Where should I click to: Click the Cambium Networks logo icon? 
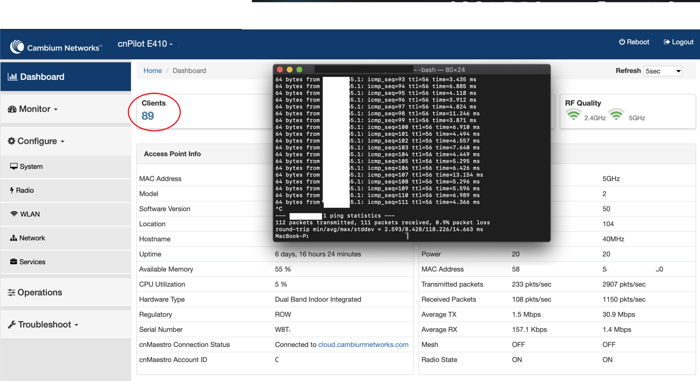[17, 47]
